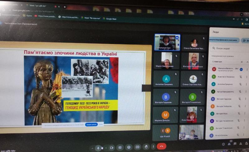Open the meeting details info icon
The image size is (249, 152).
223,144
